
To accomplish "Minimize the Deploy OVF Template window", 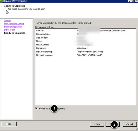I will pos(130,1).
